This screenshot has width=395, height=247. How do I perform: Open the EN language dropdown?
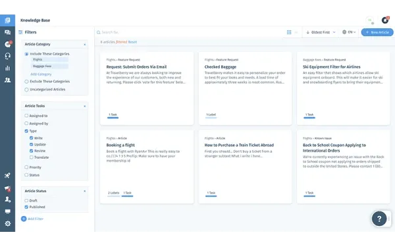[350, 32]
